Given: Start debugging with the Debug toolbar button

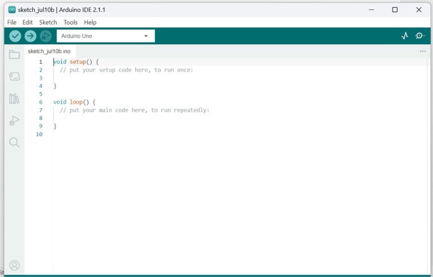Looking at the screenshot, I should (x=46, y=36).
